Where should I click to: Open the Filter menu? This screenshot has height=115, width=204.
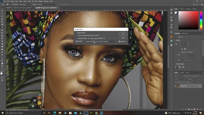tap(29, 1)
